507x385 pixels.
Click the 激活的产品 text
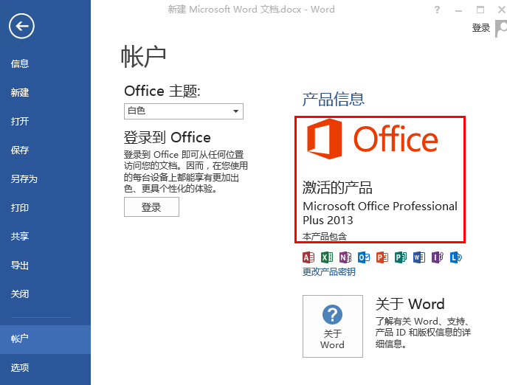click(x=337, y=187)
